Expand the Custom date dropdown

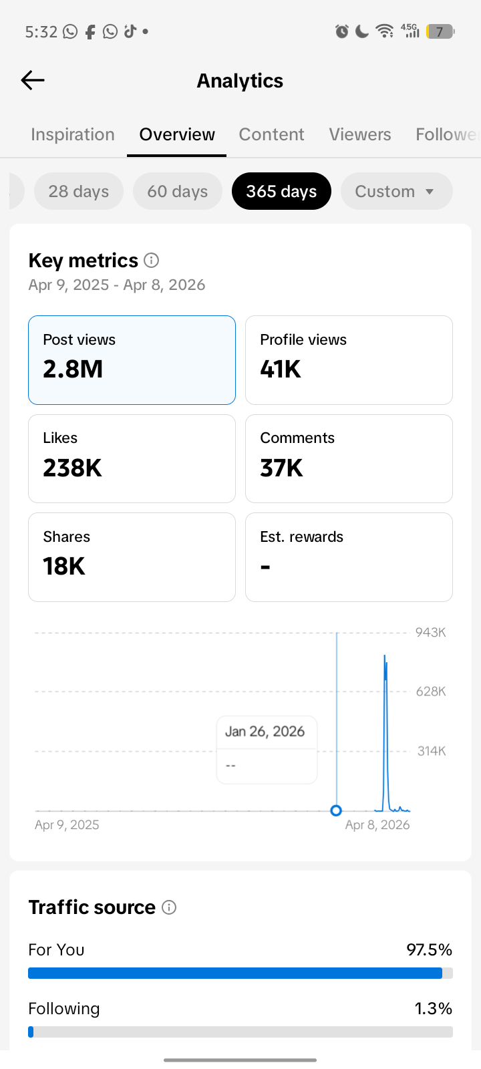396,191
